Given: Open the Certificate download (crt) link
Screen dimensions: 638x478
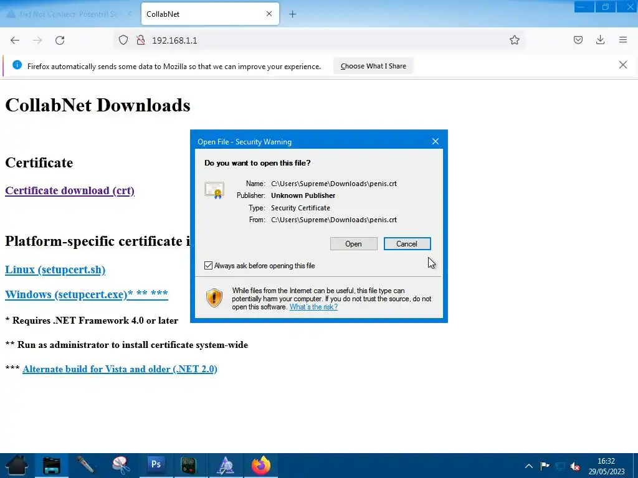Looking at the screenshot, I should pos(70,190).
